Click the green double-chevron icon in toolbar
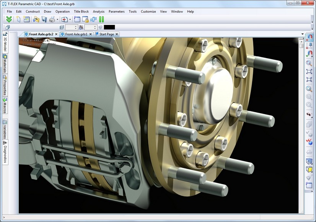This screenshot has height=222, width=316. click(9, 19)
